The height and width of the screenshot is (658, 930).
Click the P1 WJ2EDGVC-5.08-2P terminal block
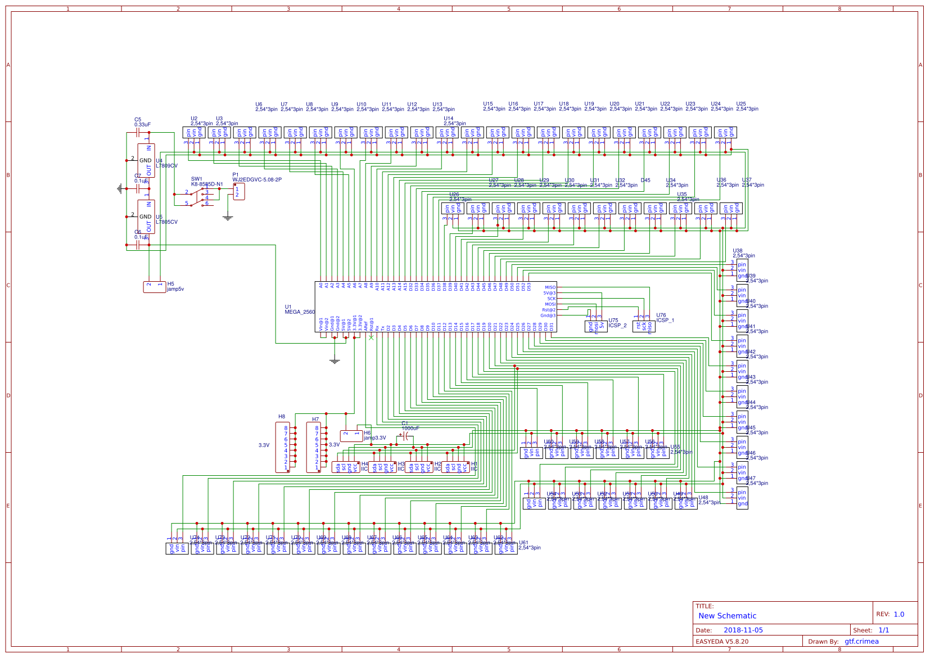tap(238, 192)
